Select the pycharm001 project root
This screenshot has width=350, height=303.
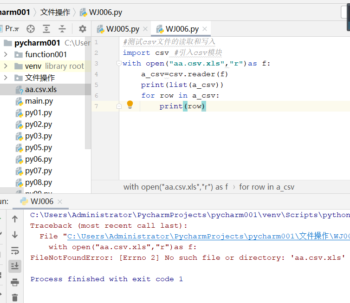click(x=37, y=43)
